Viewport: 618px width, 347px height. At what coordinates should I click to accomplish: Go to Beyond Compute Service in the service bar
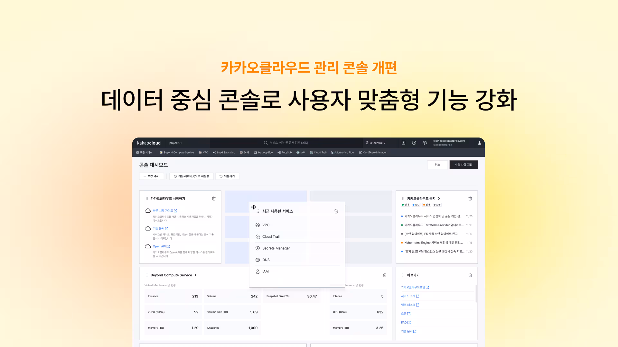click(177, 153)
